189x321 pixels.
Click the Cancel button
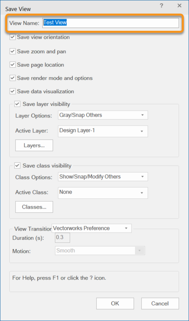(160, 303)
